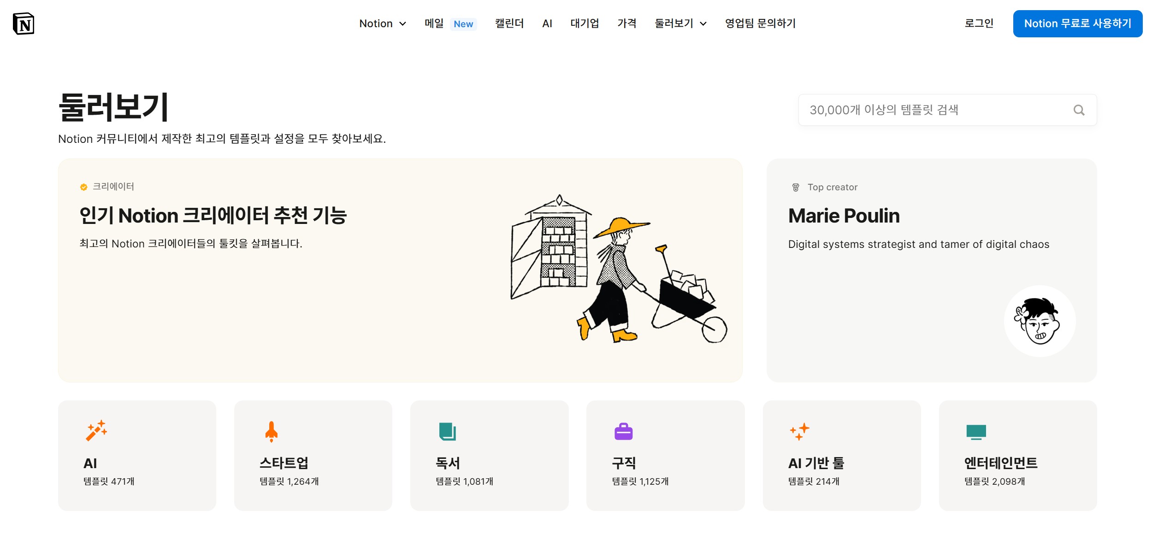Click the 스타트업 rocket icon
The height and width of the screenshot is (546, 1158).
pyautogui.click(x=272, y=432)
